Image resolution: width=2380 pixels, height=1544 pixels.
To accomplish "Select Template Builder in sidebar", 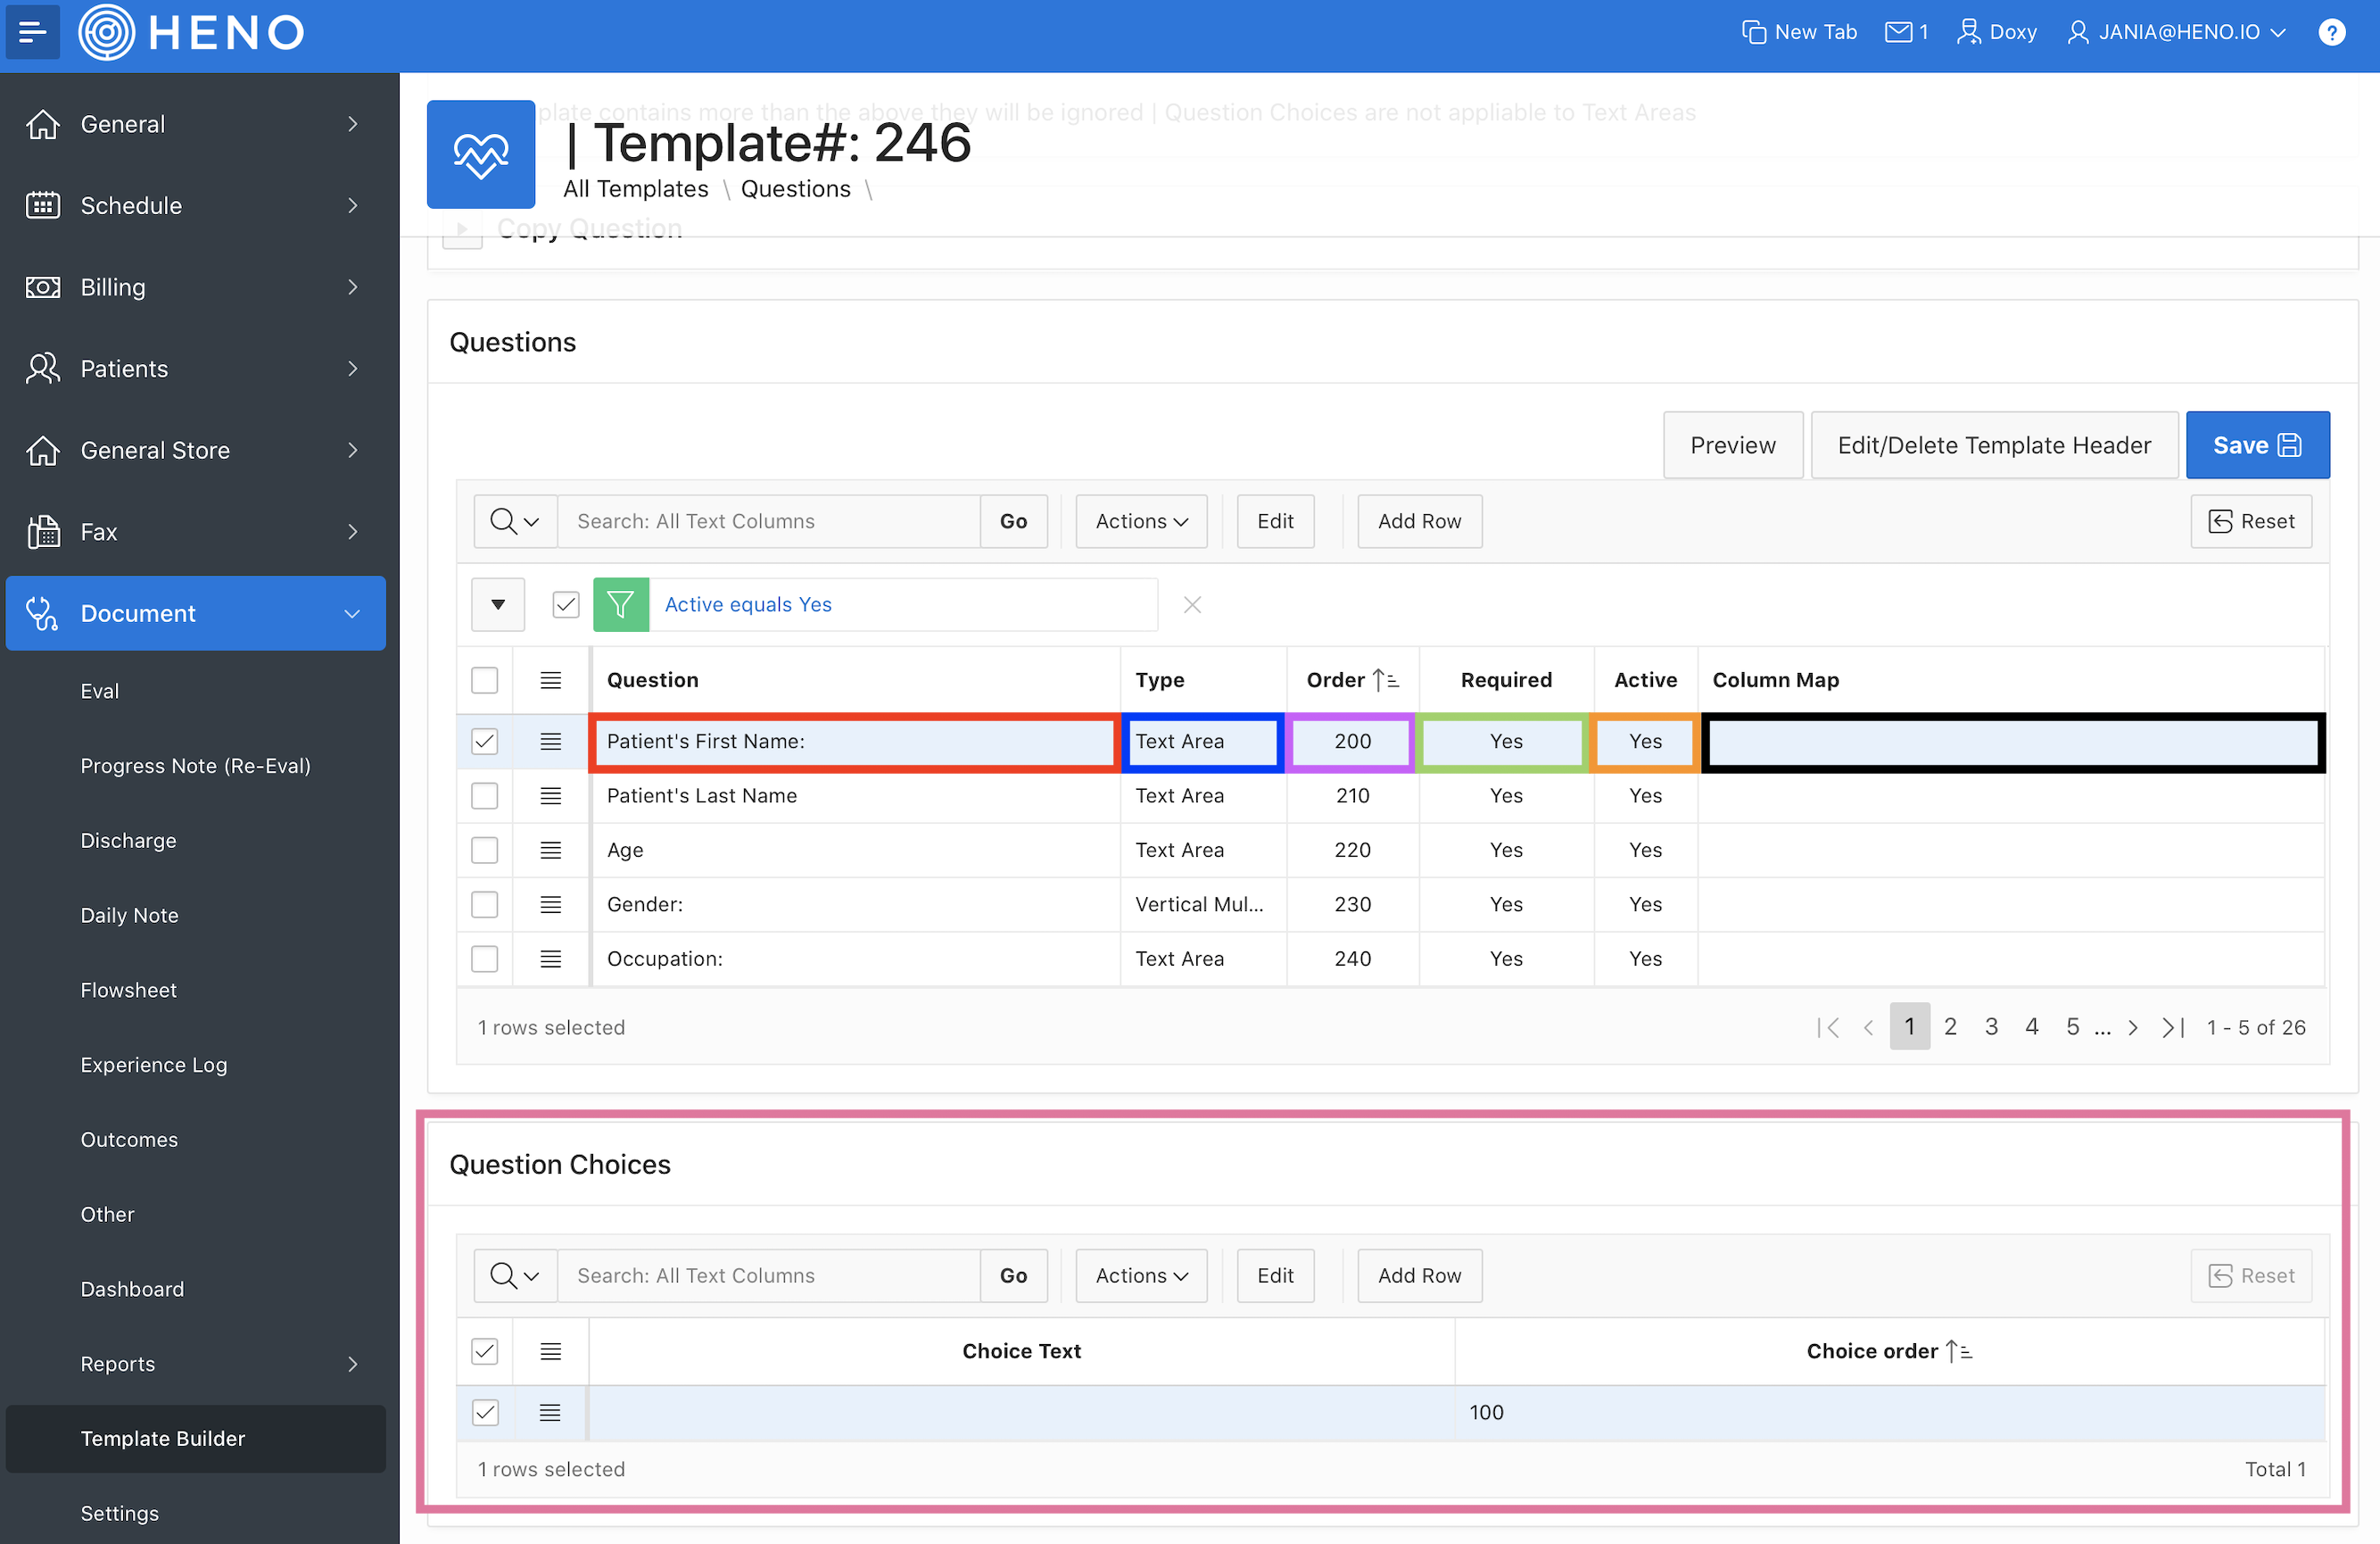I will pyautogui.click(x=162, y=1438).
